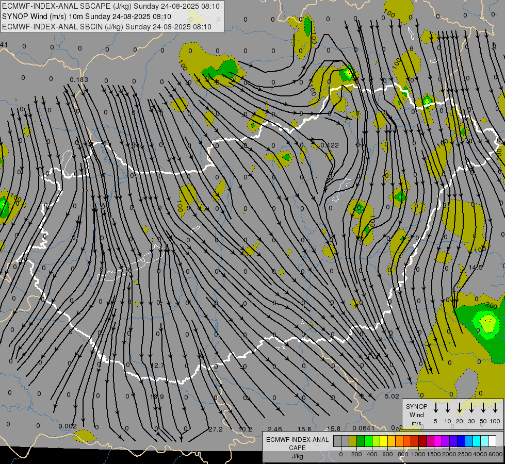505x464 pixels.
Task: Click the wind legend arrow above 100
Action: pyautogui.click(x=495, y=408)
